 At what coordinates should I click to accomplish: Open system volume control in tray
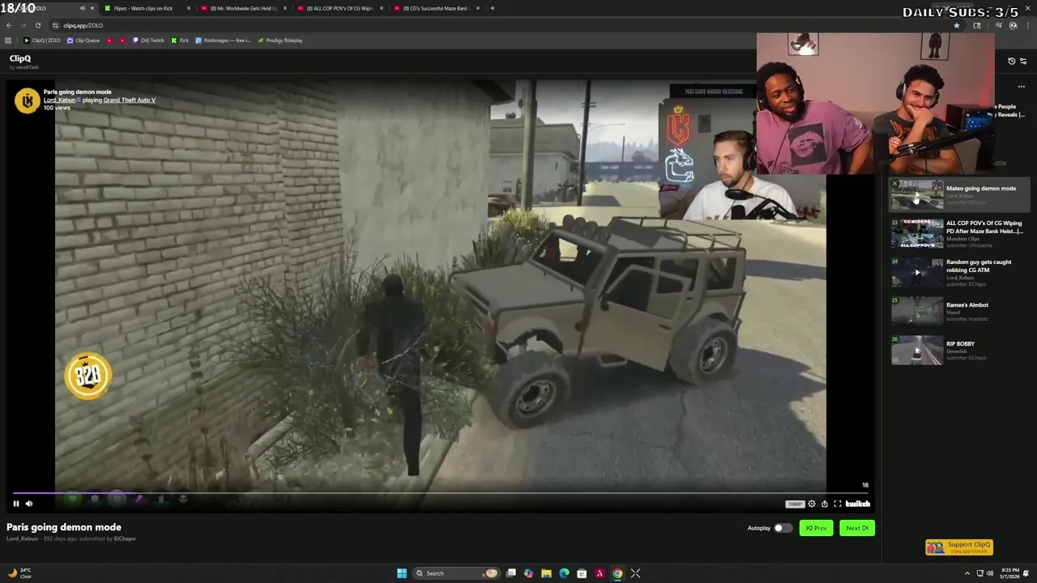tap(989, 573)
